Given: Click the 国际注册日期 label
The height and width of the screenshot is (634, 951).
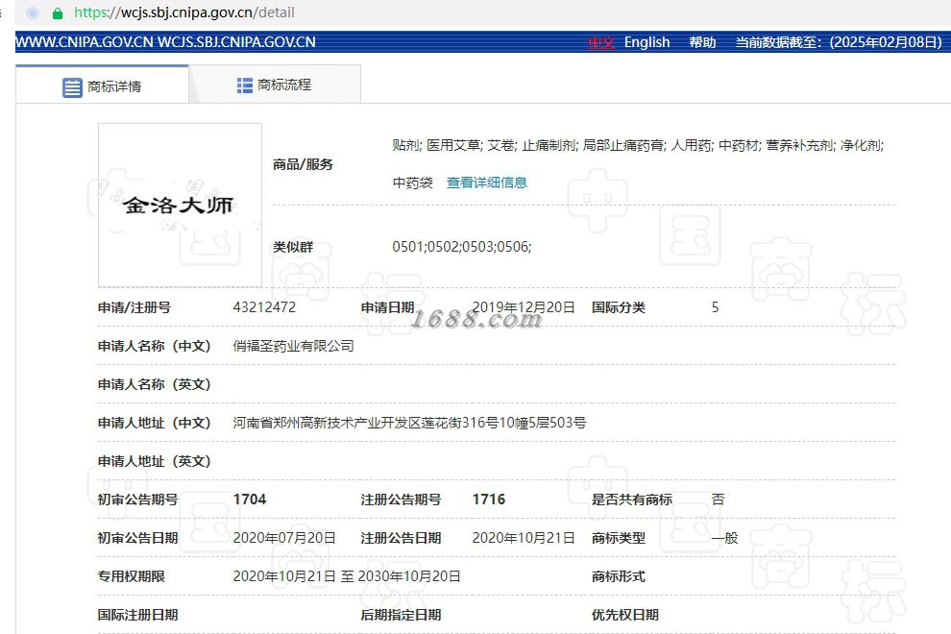Looking at the screenshot, I should click(x=138, y=615).
